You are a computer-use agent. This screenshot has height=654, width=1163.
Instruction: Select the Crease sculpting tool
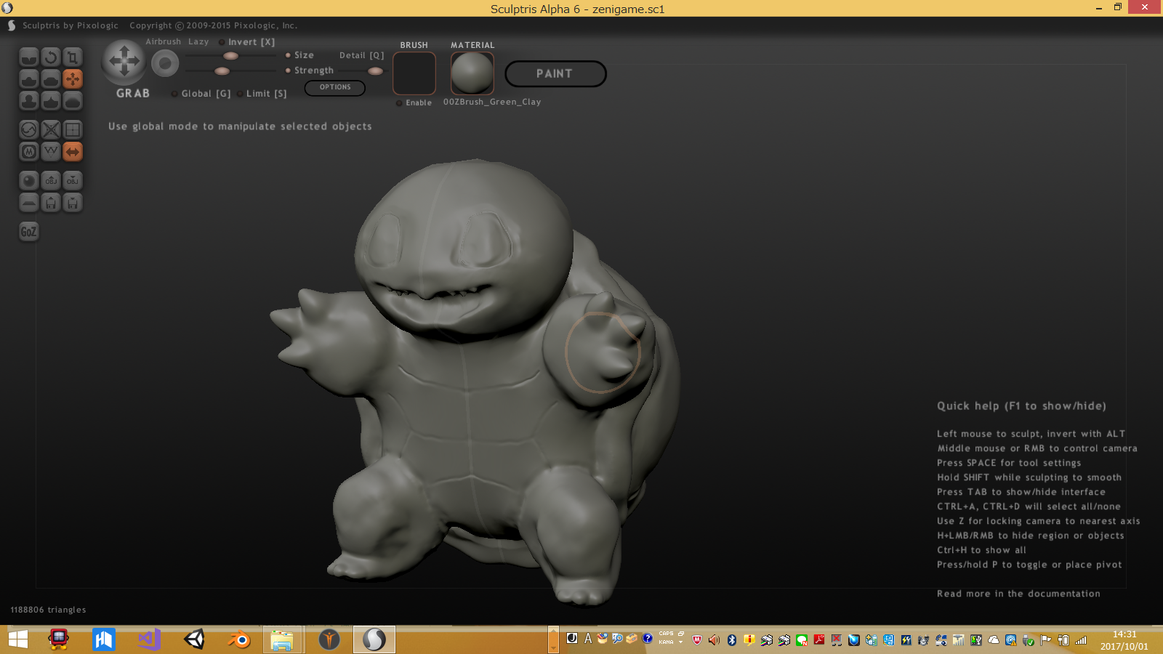(29, 57)
